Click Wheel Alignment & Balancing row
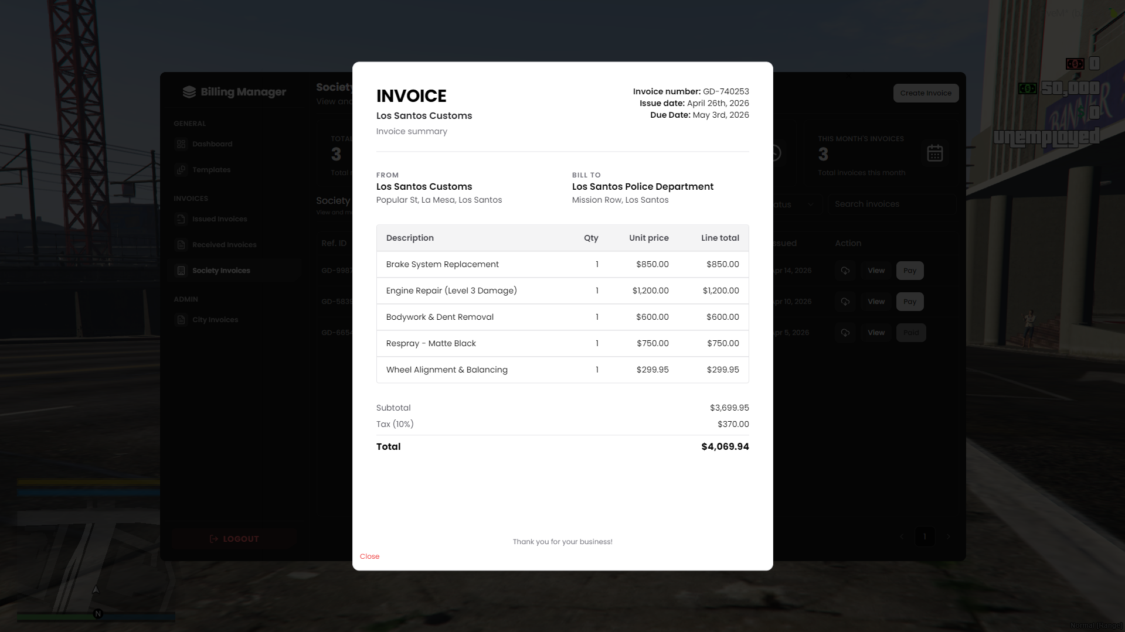 (x=562, y=370)
